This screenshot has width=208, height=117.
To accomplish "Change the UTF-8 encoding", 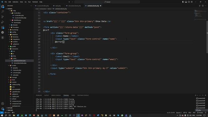I will click(x=185, y=113).
